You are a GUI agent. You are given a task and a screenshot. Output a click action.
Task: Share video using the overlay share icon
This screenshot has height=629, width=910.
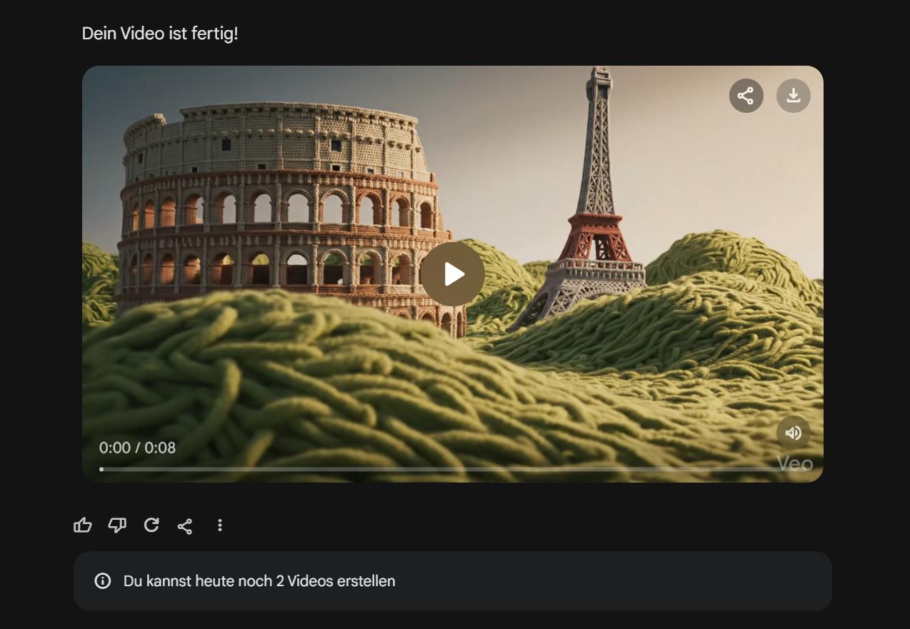tap(746, 96)
